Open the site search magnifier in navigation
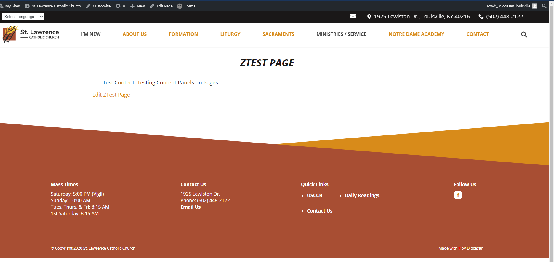The width and height of the screenshot is (554, 262). (x=524, y=35)
